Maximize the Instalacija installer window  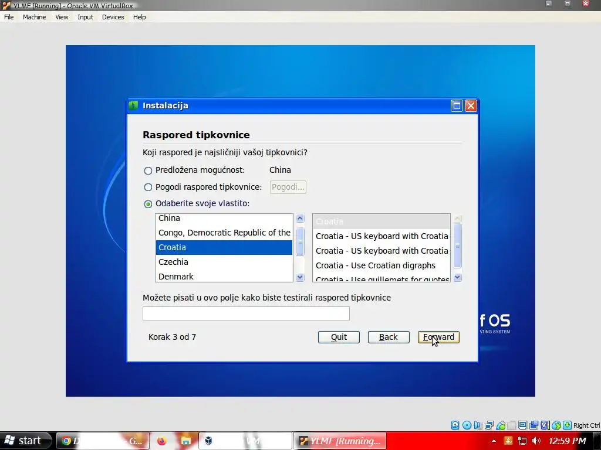[457, 105]
